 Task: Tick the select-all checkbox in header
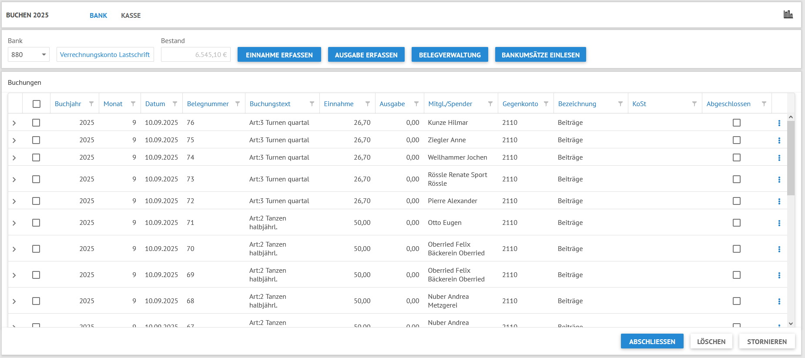tap(37, 104)
